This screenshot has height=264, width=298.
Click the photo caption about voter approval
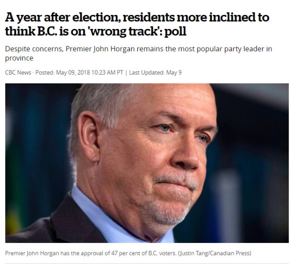128,253
